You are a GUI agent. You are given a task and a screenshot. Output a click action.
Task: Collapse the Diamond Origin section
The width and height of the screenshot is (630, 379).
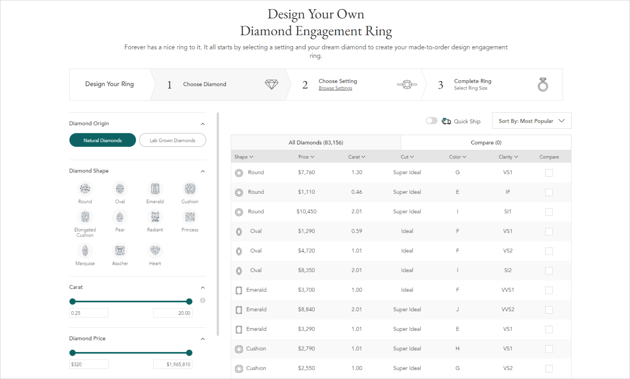tap(203, 124)
